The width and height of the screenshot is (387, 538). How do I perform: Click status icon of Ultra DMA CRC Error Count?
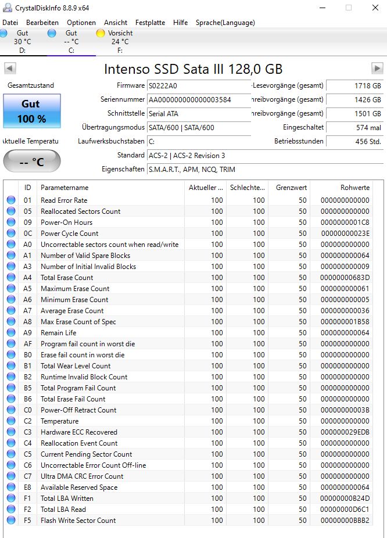pos(11,476)
